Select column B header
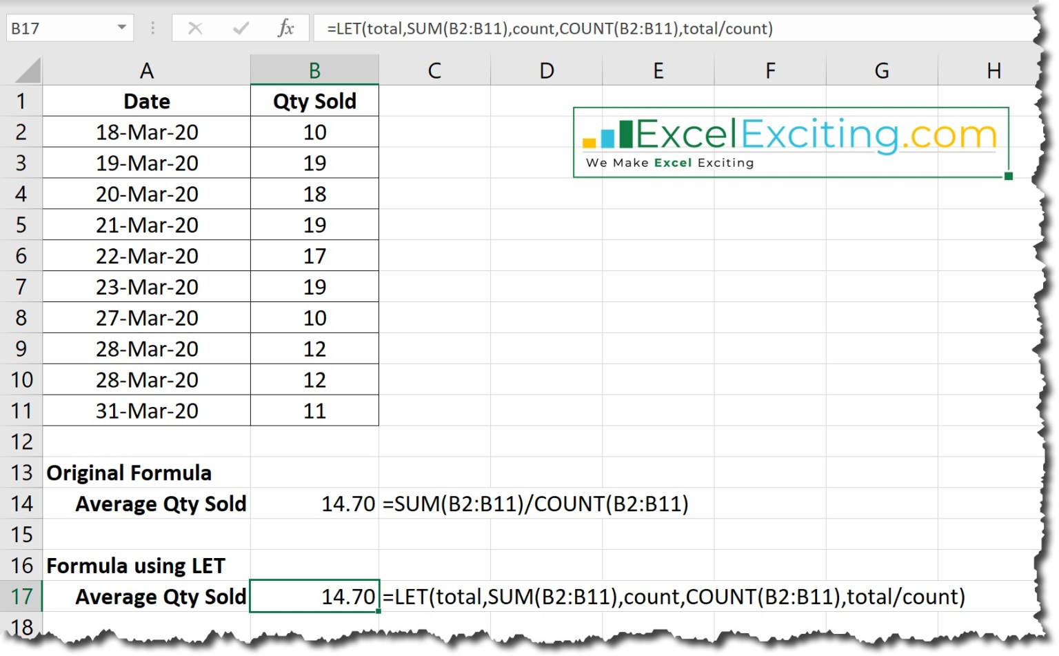The width and height of the screenshot is (1059, 656). 314,70
